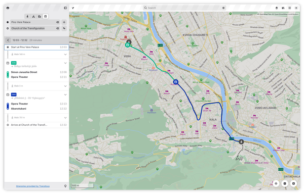Click the start marker near Vera
Viewport: 304px width, 194px height.
[x=129, y=42]
